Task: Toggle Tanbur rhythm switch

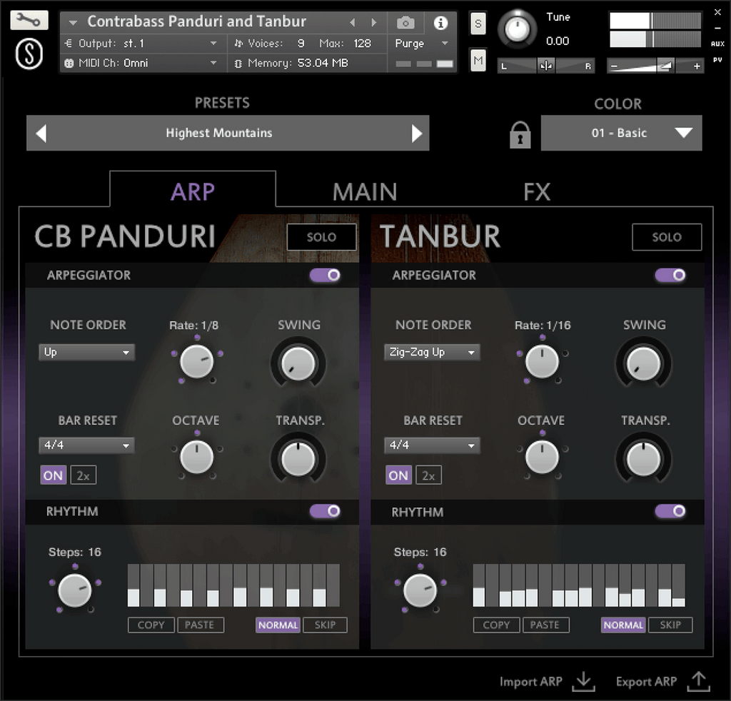Action: click(x=670, y=511)
